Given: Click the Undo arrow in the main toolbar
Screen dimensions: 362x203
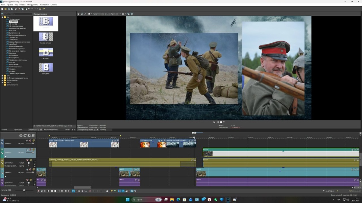Looking at the screenshot, I should pyautogui.click(x=29, y=9).
